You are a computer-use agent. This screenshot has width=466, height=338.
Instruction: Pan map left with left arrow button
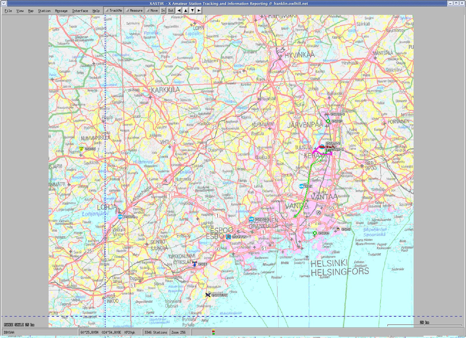pyautogui.click(x=179, y=11)
